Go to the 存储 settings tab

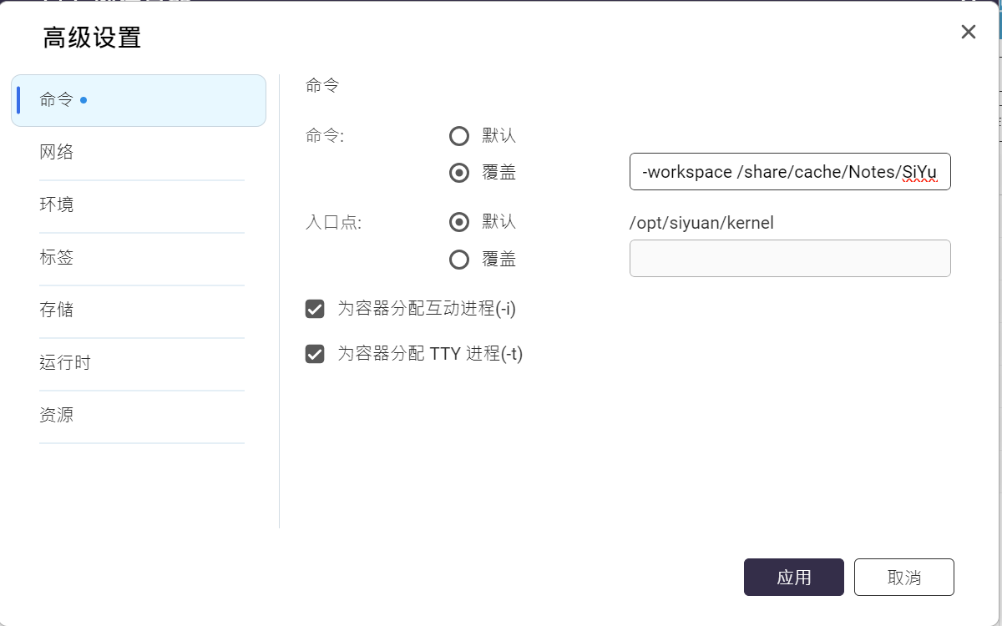[x=57, y=310]
